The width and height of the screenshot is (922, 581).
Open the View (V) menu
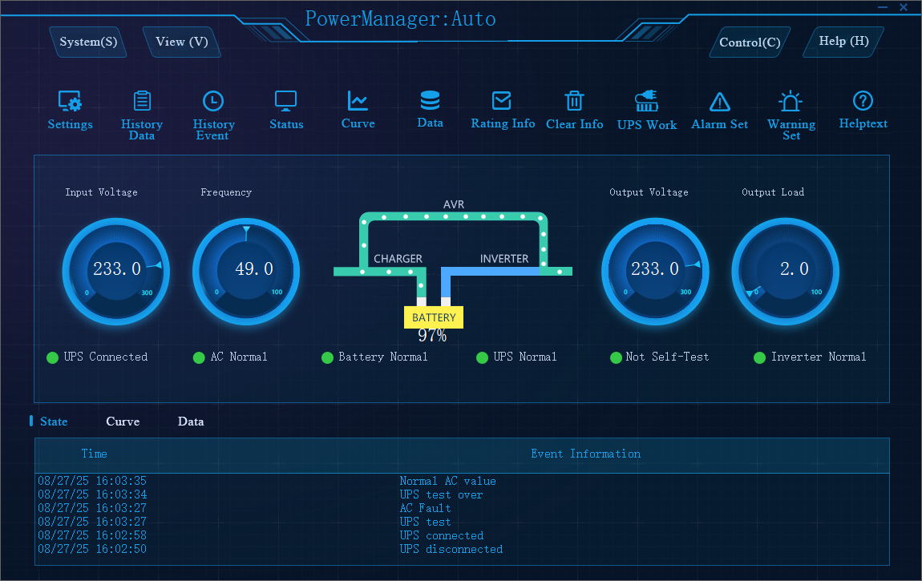182,42
